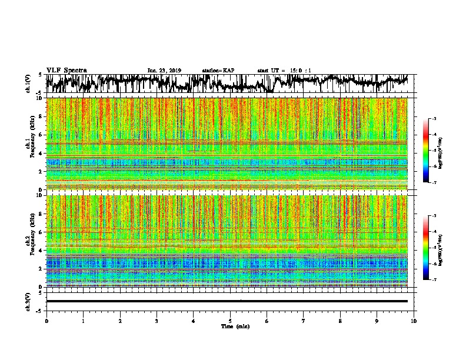466x360 pixels.
Task: Click the ch.2 spectrogram color bar
Action: tap(426, 248)
